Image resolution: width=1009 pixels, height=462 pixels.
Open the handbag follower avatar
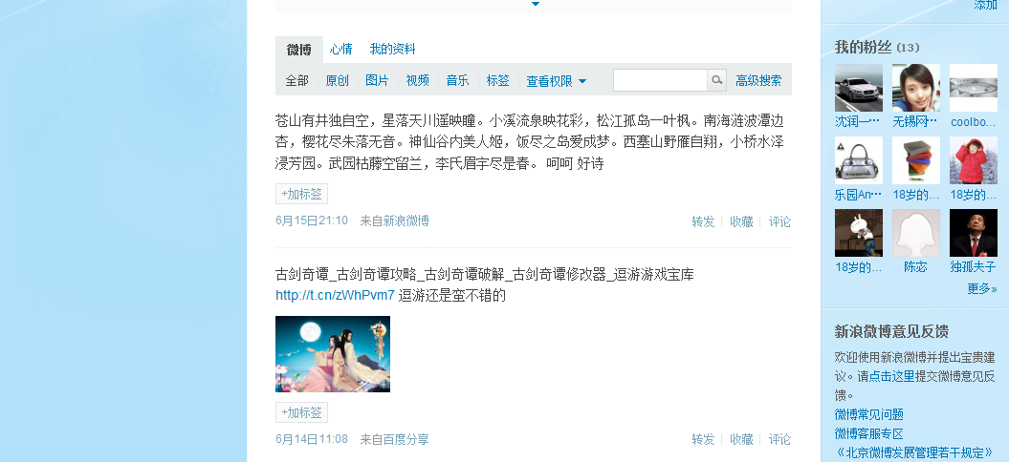click(x=859, y=160)
